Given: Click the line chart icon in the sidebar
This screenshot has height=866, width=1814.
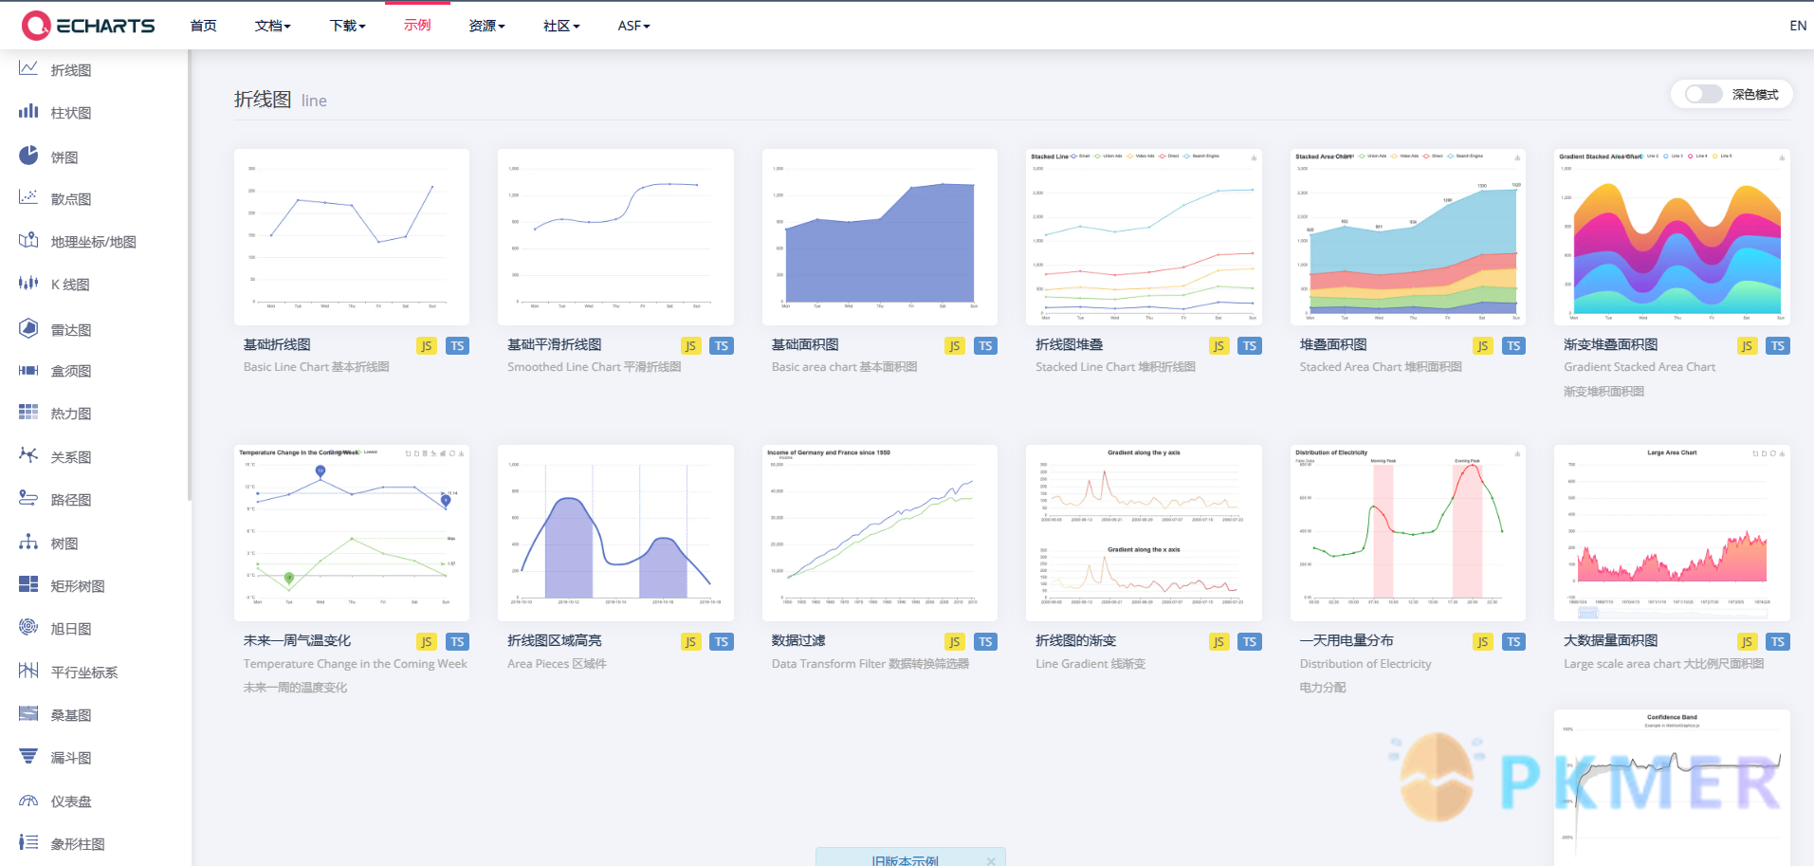Looking at the screenshot, I should click(x=28, y=68).
